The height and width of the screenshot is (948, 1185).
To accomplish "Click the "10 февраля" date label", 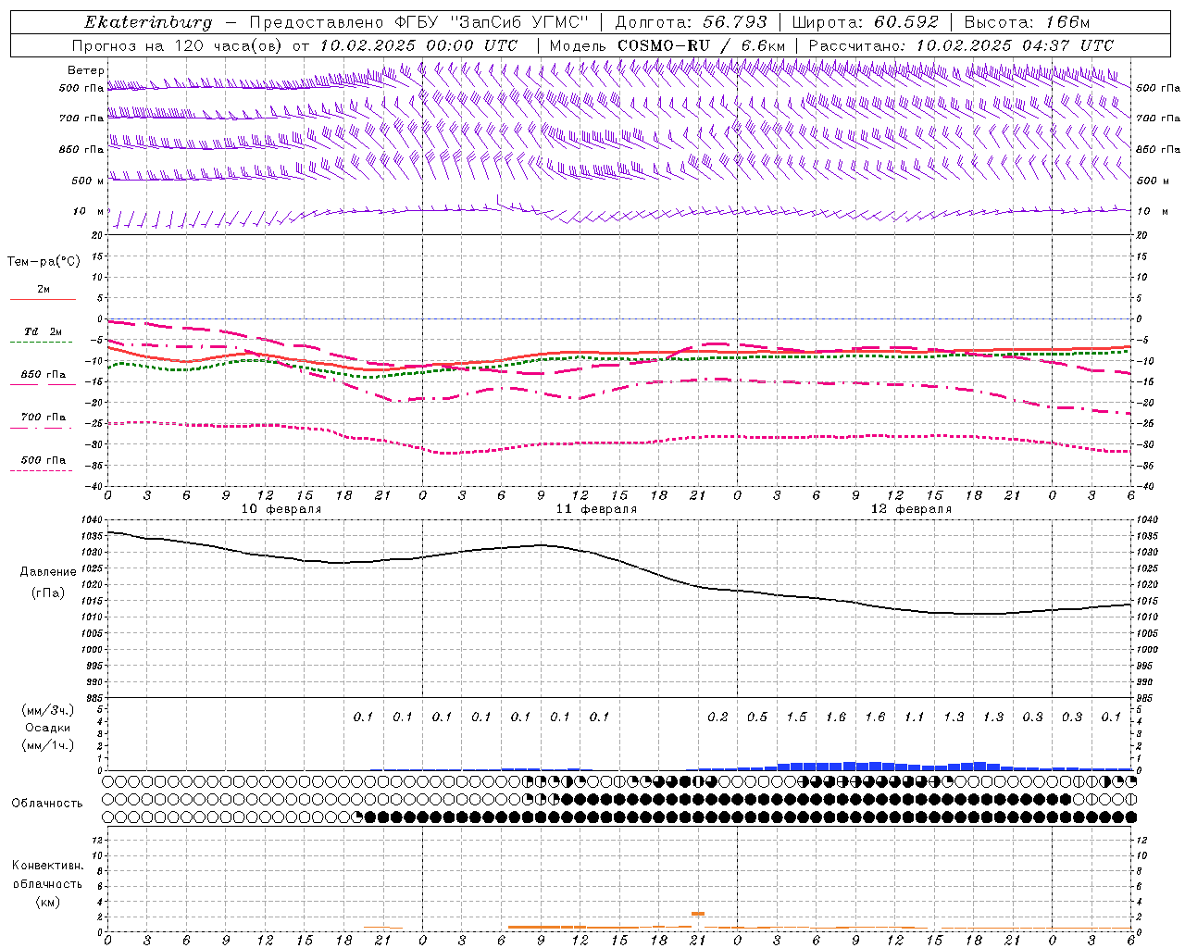I will 281,509.
